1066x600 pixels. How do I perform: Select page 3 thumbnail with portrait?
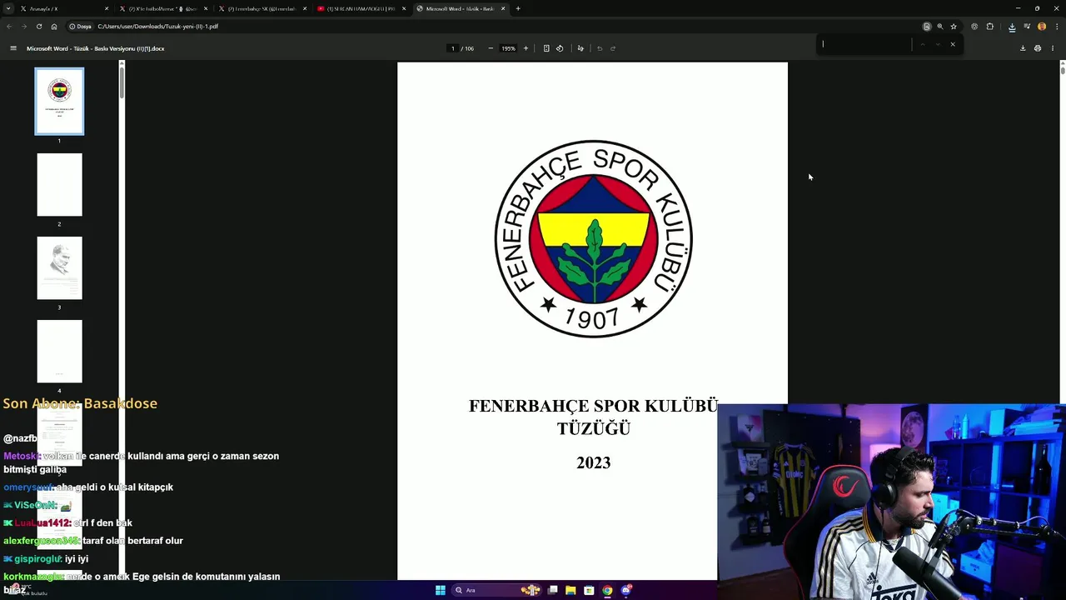59,267
